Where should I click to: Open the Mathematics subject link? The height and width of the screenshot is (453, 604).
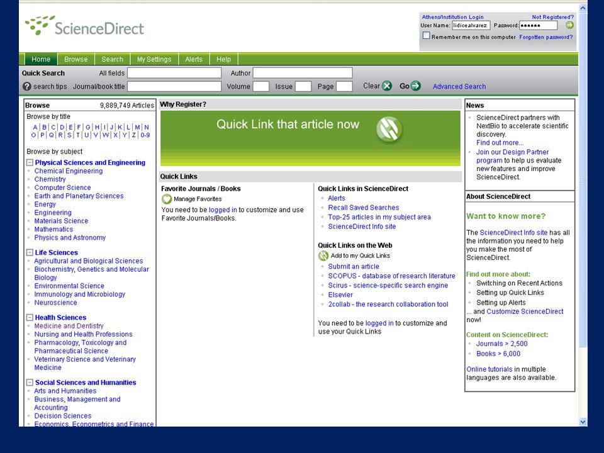click(53, 229)
